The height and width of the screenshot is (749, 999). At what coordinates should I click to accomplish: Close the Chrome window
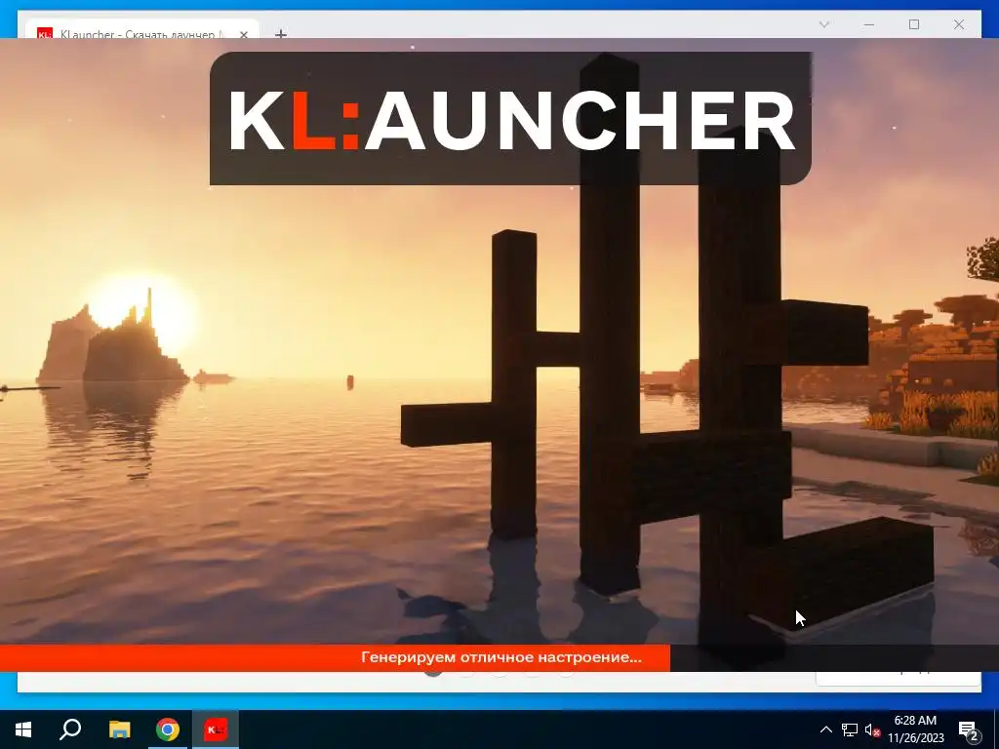(x=959, y=24)
